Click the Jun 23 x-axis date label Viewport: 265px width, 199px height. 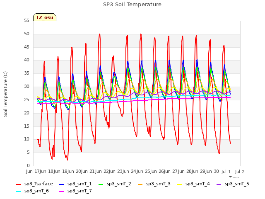[116, 172]
